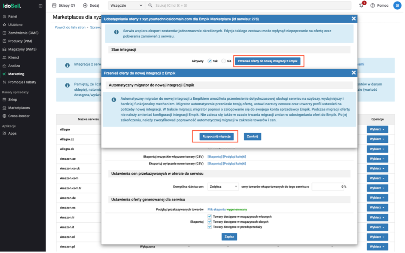Expand Wybierz for the Allegro.sk row

click(377, 149)
